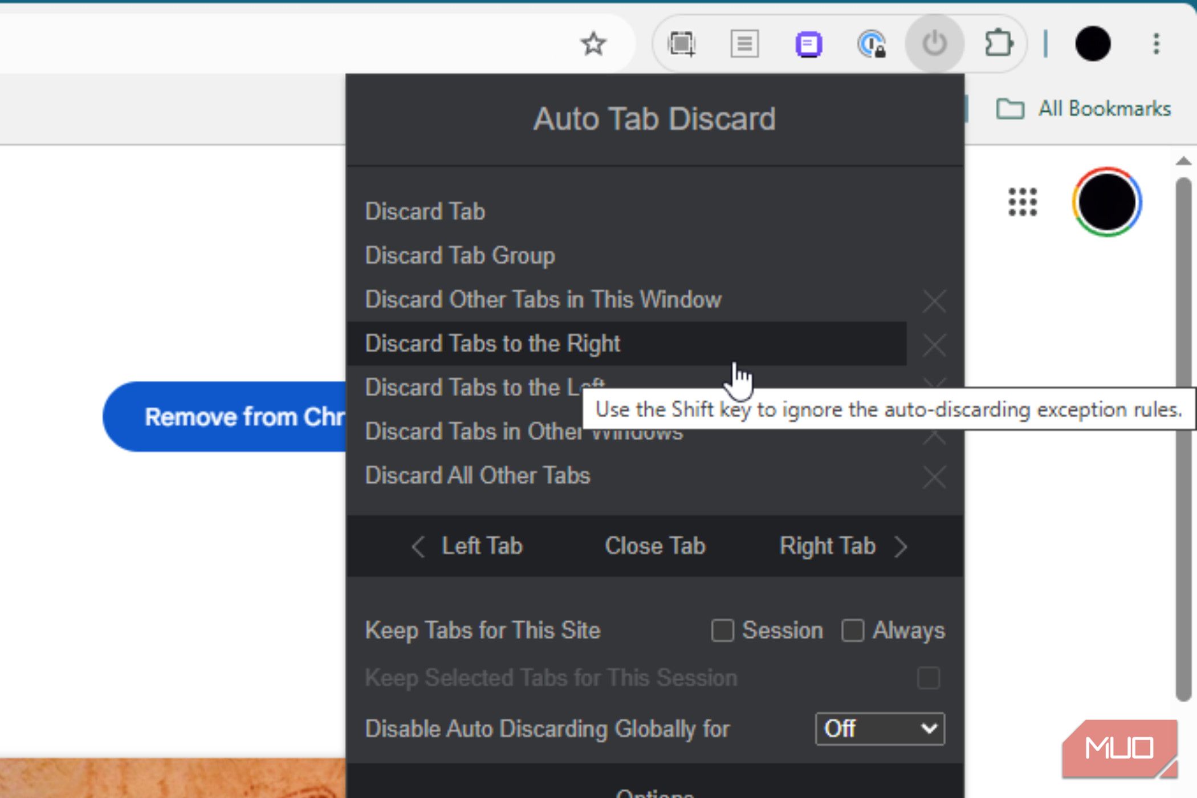
Task: Open the Chrome profile avatar in toolbar
Action: pos(1092,44)
